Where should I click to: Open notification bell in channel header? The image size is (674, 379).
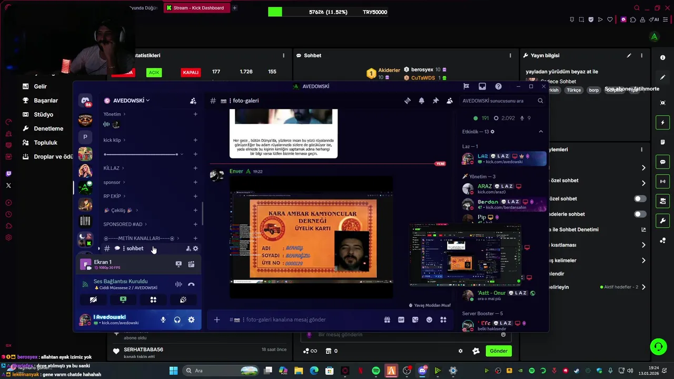(421, 101)
